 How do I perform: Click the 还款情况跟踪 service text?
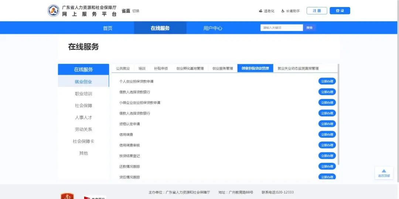pyautogui.click(x=130, y=167)
